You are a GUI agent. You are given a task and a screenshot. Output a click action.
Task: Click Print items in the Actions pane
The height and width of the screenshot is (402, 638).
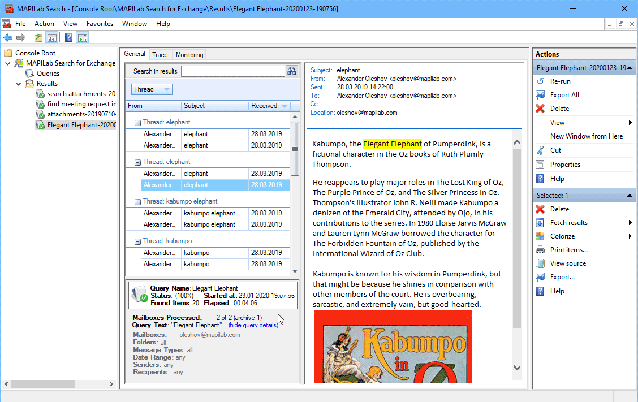click(x=569, y=250)
